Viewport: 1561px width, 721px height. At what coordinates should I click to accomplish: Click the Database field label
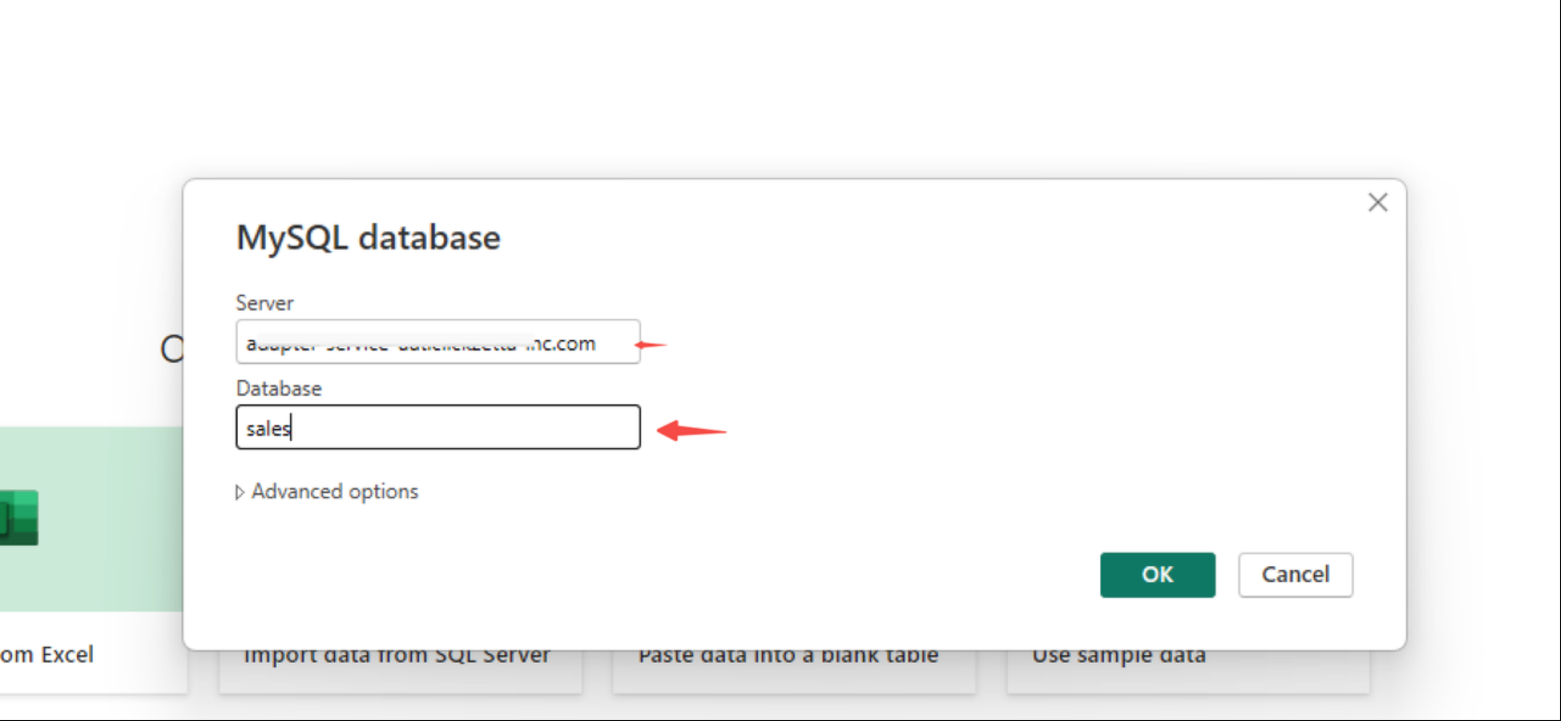point(278,389)
